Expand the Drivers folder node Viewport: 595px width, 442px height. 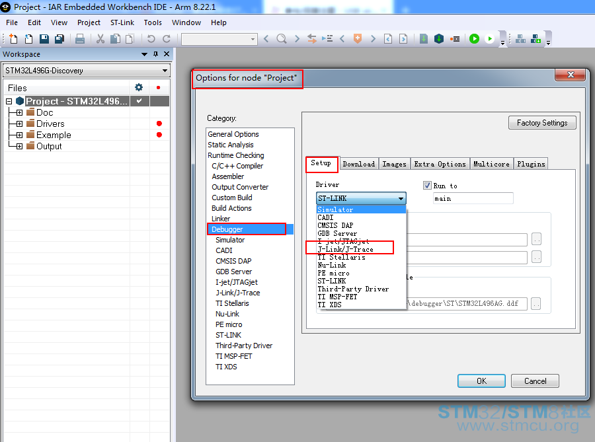19,124
